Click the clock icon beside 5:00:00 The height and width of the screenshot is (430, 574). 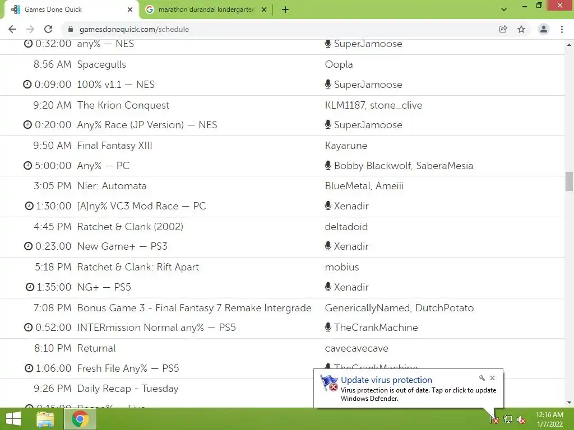(x=28, y=166)
